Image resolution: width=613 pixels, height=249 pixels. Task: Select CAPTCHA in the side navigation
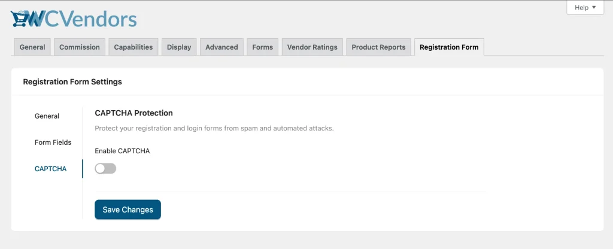(x=50, y=169)
